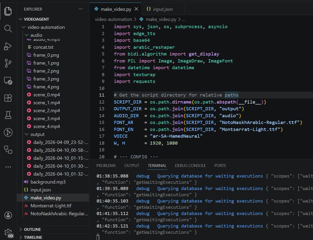Open the Testing flask icon

pyautogui.click(x=8, y=115)
